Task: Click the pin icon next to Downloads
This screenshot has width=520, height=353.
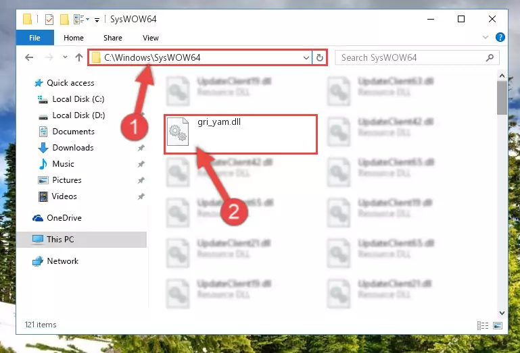Action: click(x=141, y=148)
